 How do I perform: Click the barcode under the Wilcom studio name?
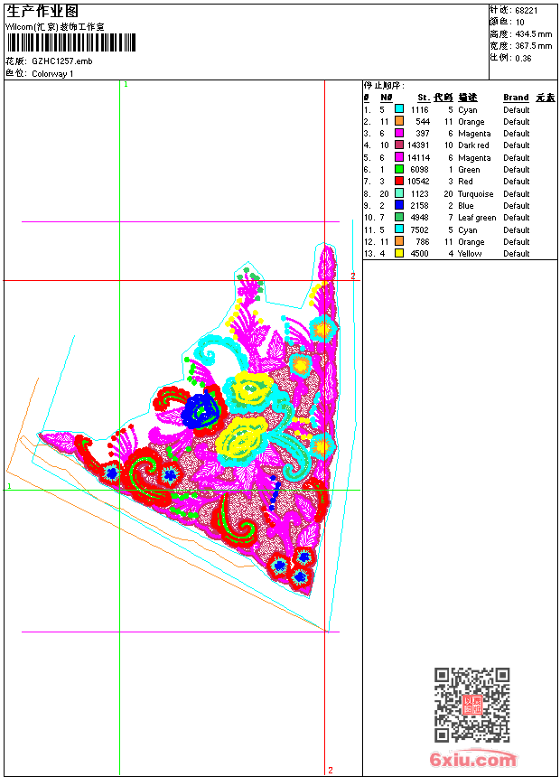pyautogui.click(x=70, y=42)
